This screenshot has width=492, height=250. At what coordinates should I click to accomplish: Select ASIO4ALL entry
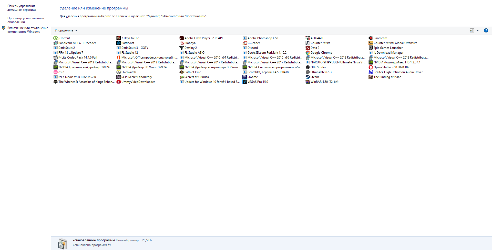(x=315, y=38)
